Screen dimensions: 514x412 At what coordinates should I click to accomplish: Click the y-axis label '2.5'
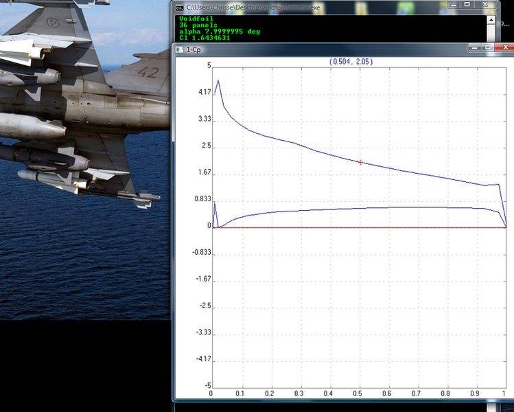207,146
